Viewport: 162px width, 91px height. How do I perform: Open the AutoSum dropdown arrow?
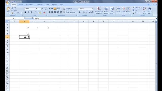pos(141,8)
